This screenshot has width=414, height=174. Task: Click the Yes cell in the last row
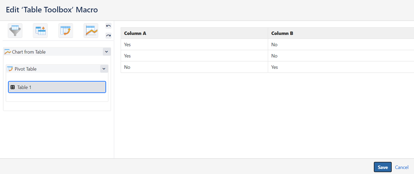click(x=275, y=67)
